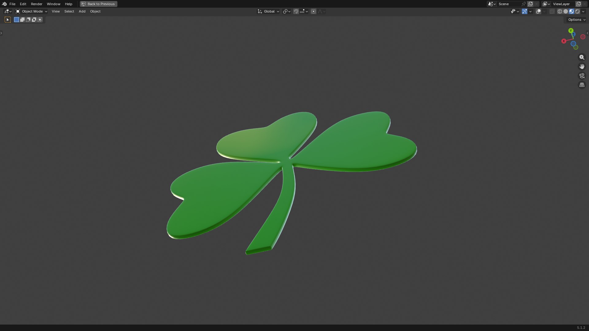589x331 pixels.
Task: Open the view layer browse dropdown
Action: click(x=546, y=4)
